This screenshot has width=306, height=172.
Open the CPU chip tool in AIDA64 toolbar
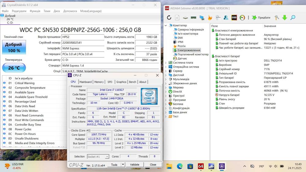pos(185,18)
